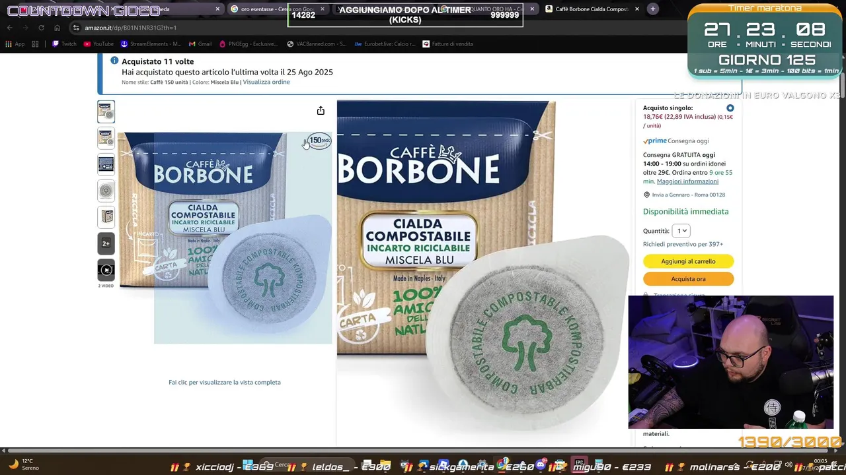Viewport: 846px width, 475px height.
Task: Click the location pin icon for Invia a Gennaro
Action: pos(646,195)
